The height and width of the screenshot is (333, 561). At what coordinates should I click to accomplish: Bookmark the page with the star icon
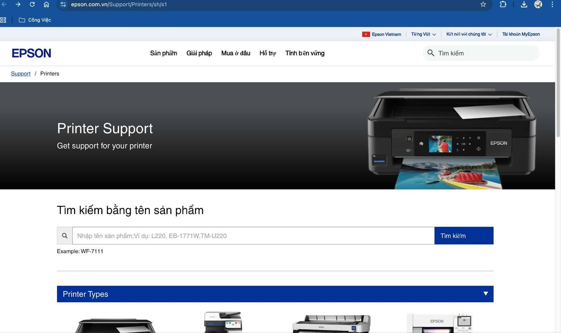pos(483,5)
